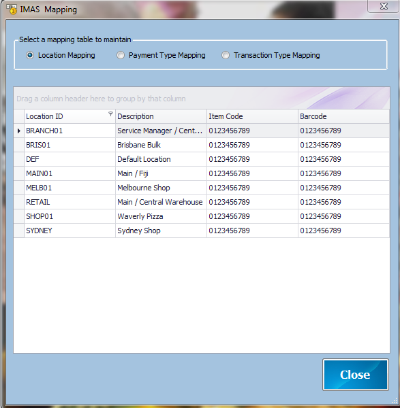
Task: Edit the Item Code cell for MAIN01
Action: coord(252,173)
